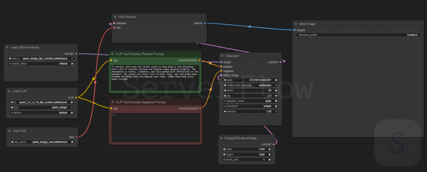Increase height with its right arrow
The height and width of the screenshot is (172, 427).
coord(270,155)
